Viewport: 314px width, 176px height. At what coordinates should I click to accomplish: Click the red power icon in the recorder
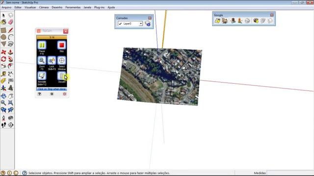64,94
